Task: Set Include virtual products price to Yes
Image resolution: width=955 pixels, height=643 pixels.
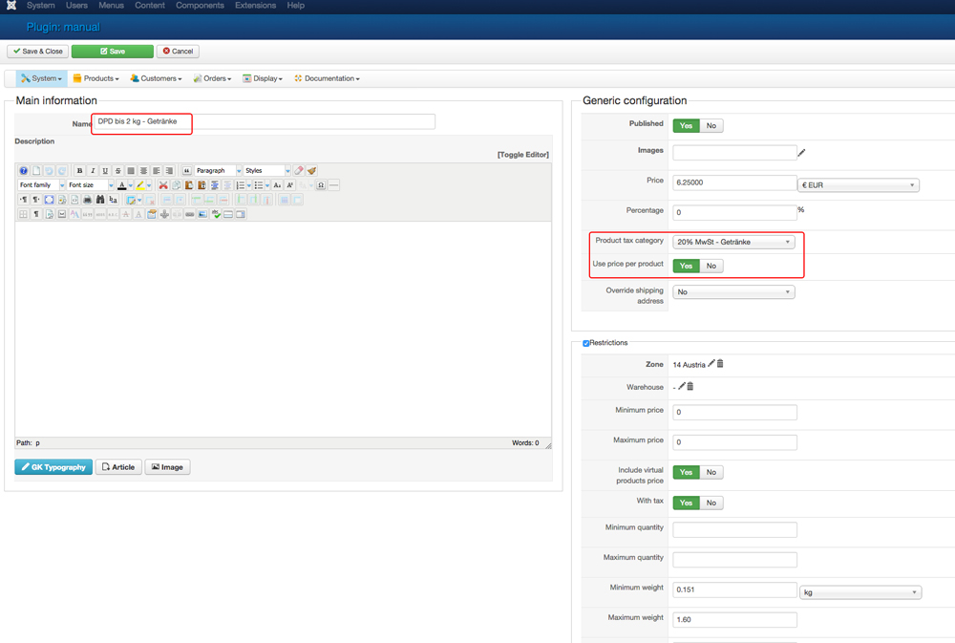Action: tap(686, 472)
